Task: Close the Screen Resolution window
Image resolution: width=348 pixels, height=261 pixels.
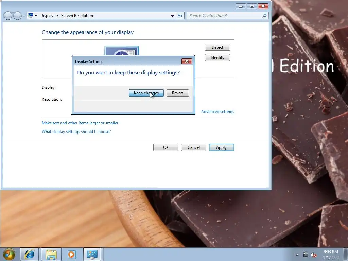Action: click(263, 6)
